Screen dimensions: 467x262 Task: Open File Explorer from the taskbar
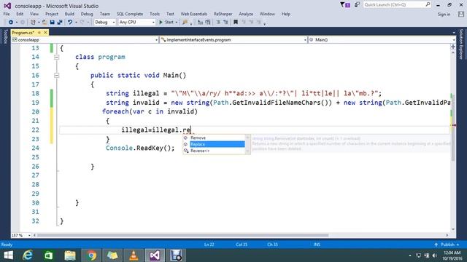(70, 255)
